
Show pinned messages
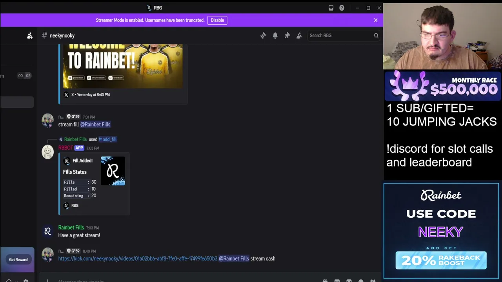(287, 36)
